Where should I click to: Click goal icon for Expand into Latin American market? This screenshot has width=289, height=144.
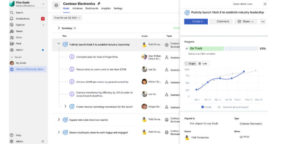click(65, 120)
